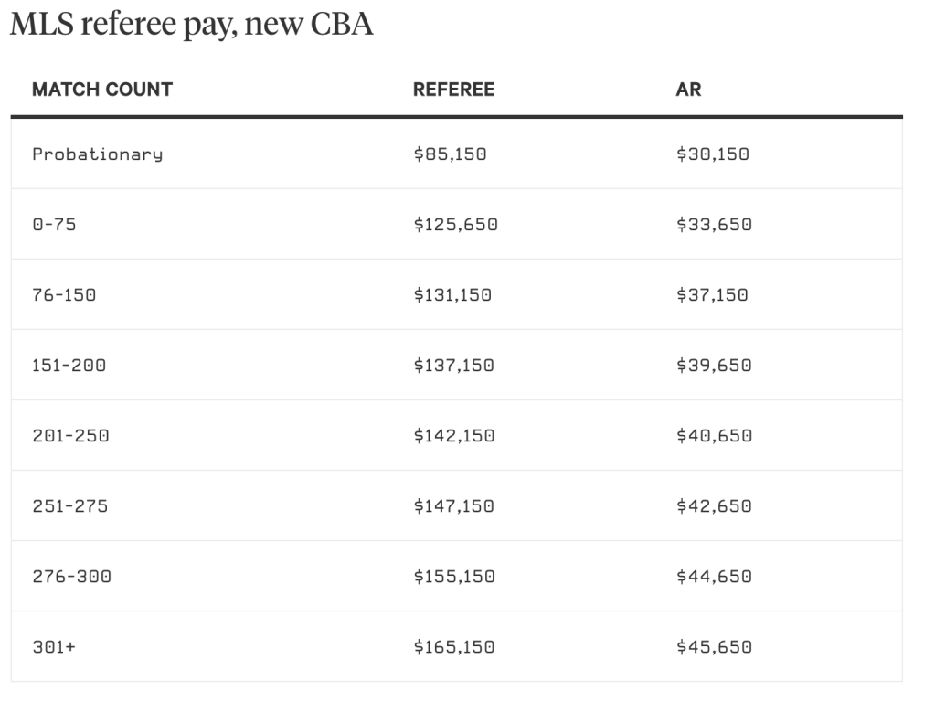Click the MATCH COUNT column header
Image resolution: width=935 pixels, height=712 pixels.
click(102, 90)
